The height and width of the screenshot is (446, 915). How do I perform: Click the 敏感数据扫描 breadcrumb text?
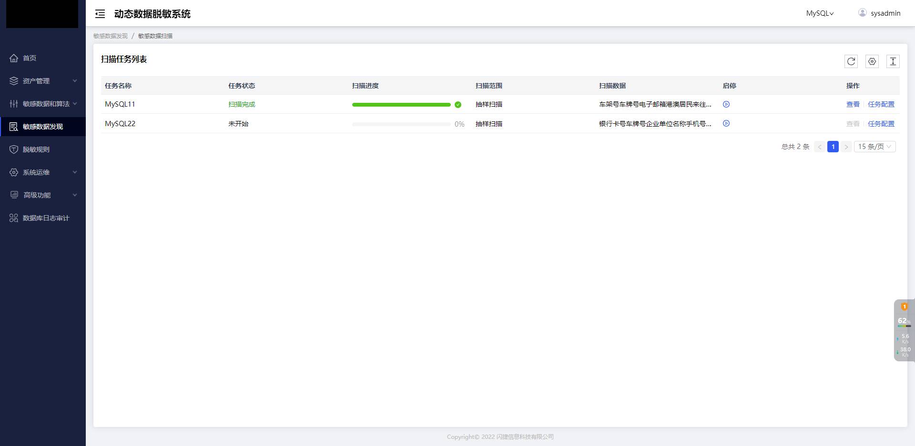tap(155, 36)
